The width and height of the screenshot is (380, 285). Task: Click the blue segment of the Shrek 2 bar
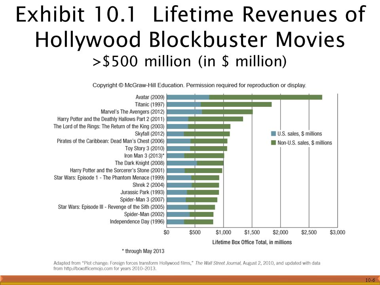point(179,185)
